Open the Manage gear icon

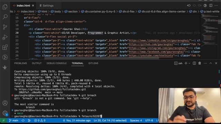click(x=5, y=113)
